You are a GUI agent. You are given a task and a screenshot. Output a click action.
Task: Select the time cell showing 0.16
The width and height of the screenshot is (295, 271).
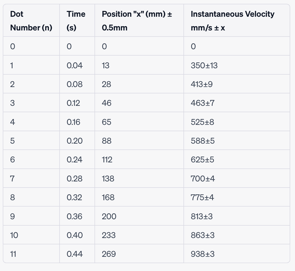click(x=73, y=122)
